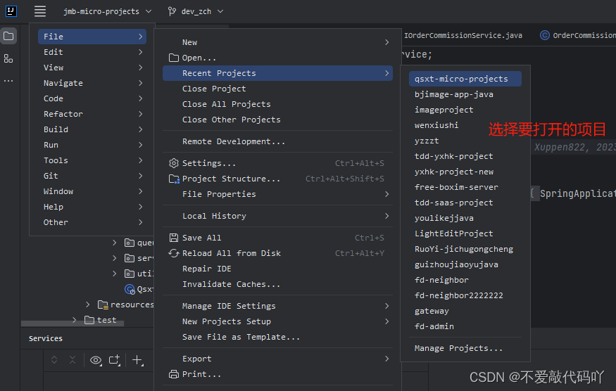Open the Other menu

[92, 222]
